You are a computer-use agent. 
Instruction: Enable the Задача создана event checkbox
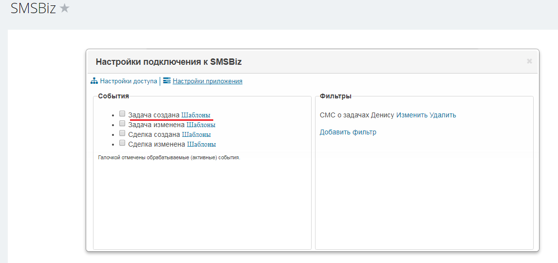click(x=122, y=114)
